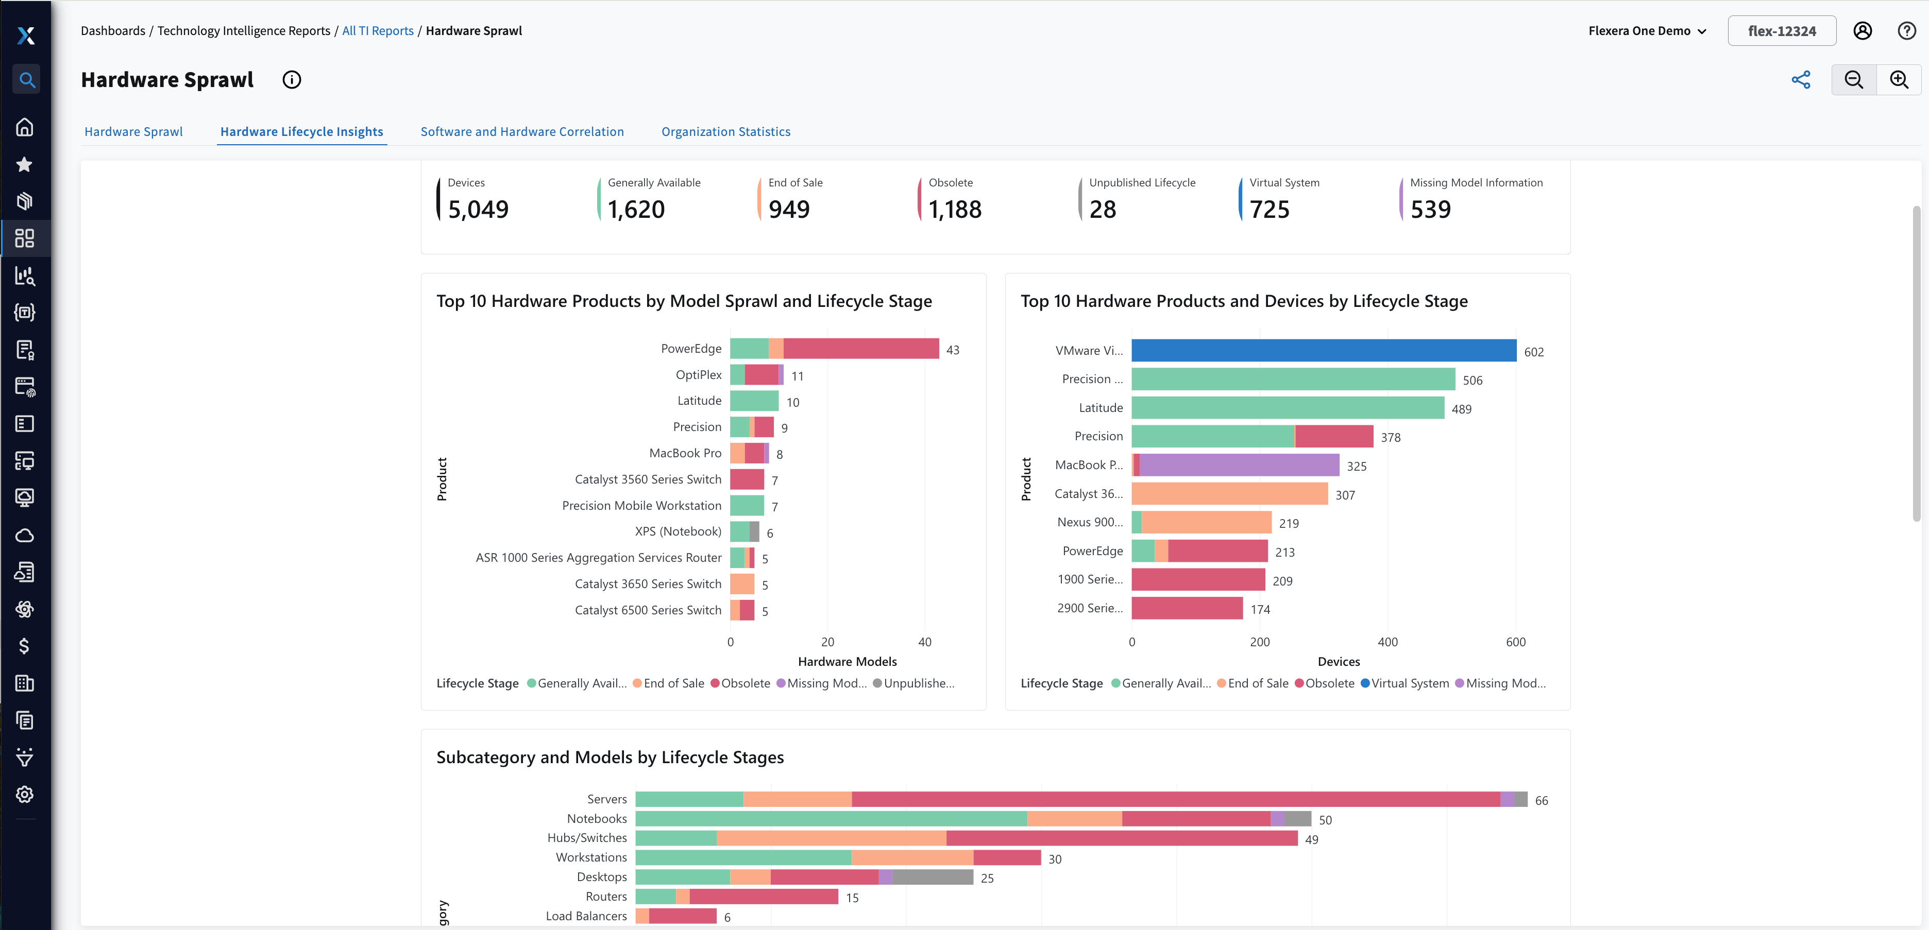Click the page vertical scrollbar

point(1916,364)
